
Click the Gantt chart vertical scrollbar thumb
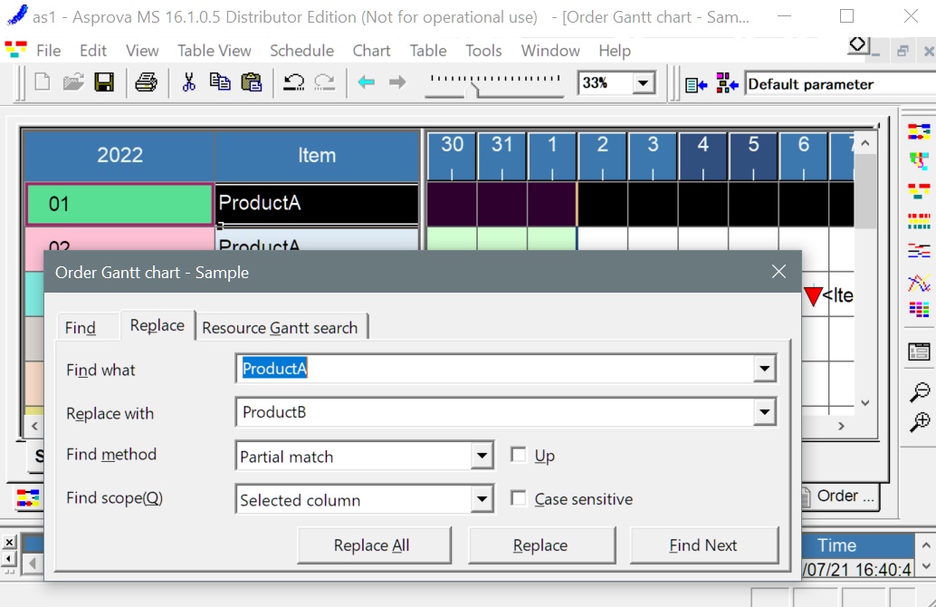coord(865,191)
